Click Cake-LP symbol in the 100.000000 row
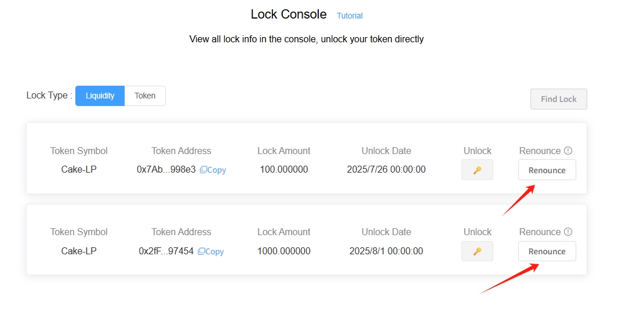 79,170
